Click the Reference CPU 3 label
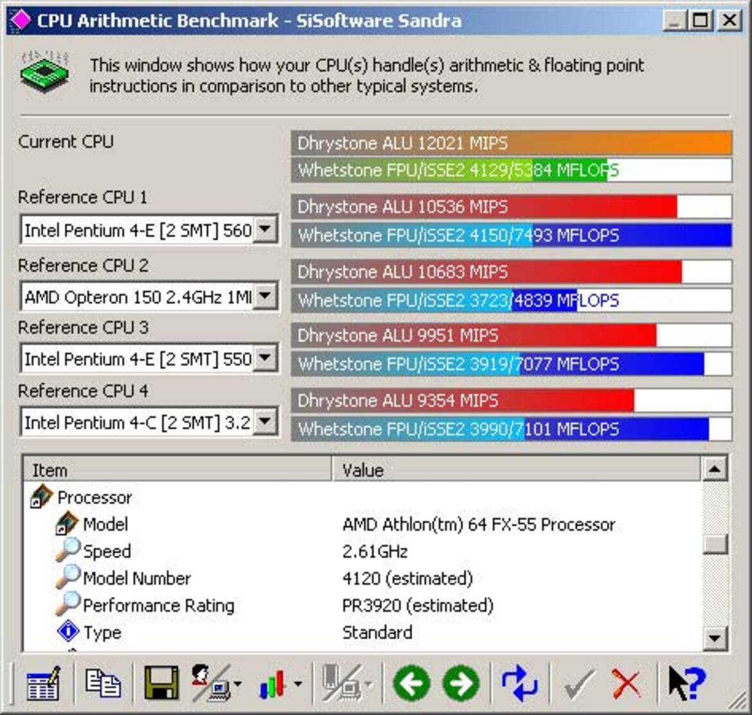Viewport: 752px width, 715px height. (84, 328)
